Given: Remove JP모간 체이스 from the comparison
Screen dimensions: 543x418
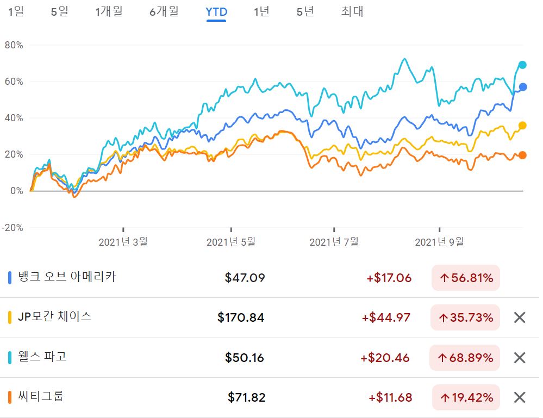Looking at the screenshot, I should [x=520, y=317].
